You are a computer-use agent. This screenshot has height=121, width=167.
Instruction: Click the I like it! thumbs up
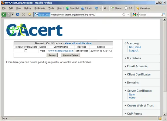click(x=87, y=8)
